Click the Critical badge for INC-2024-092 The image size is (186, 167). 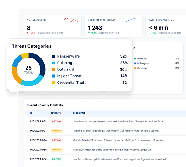tap(57, 121)
